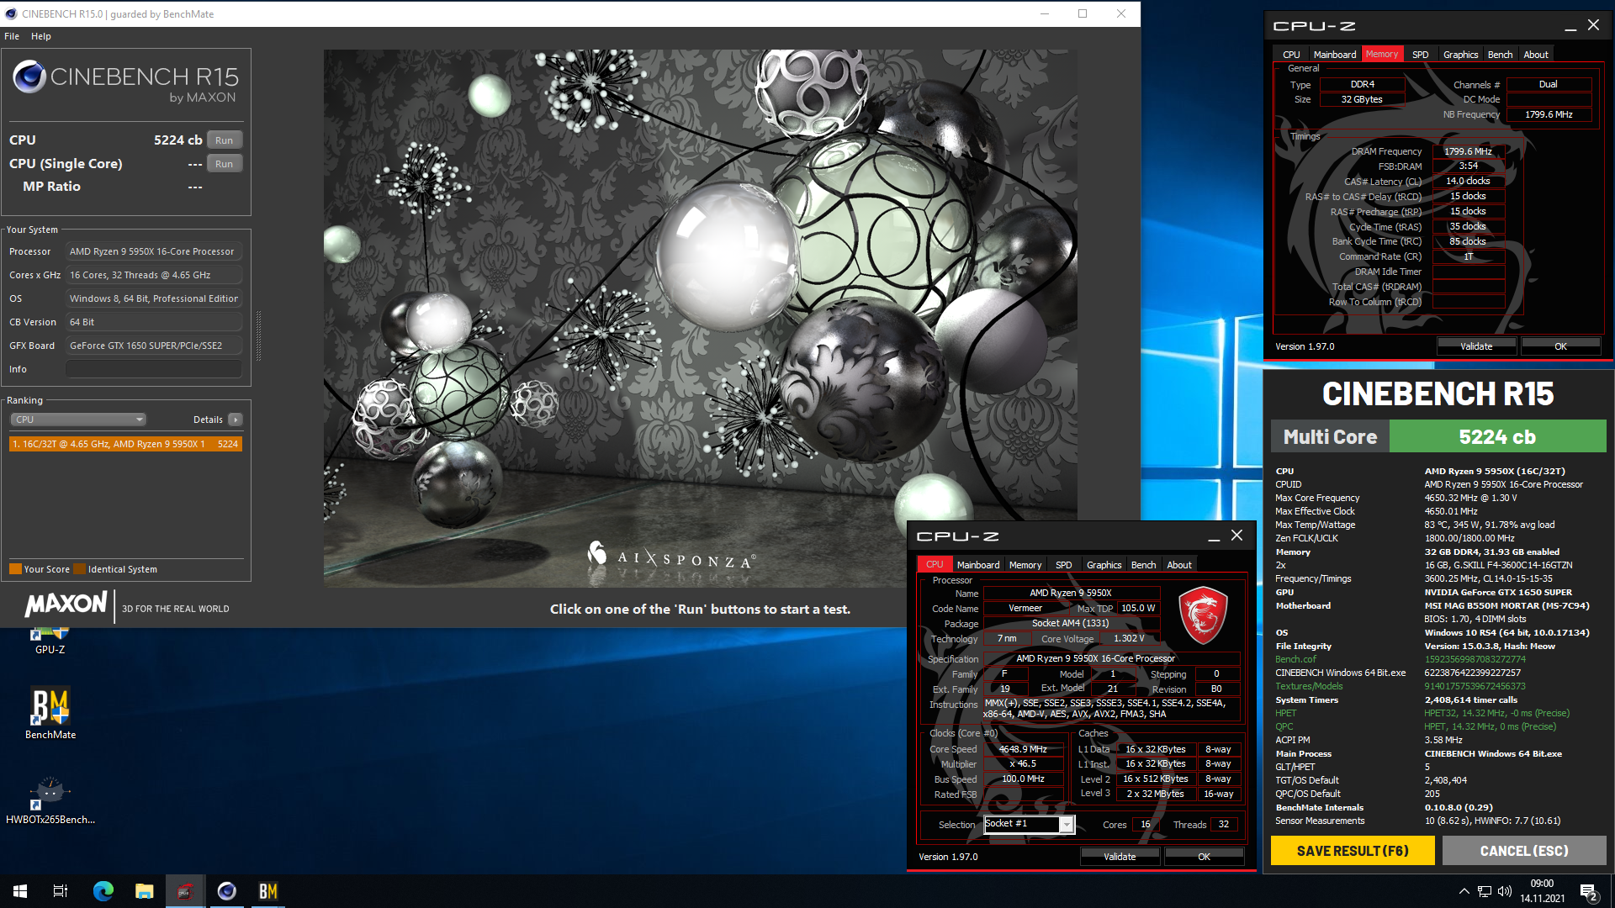Cancel the BenchMate result dialog
1615x908 pixels.
coord(1524,851)
